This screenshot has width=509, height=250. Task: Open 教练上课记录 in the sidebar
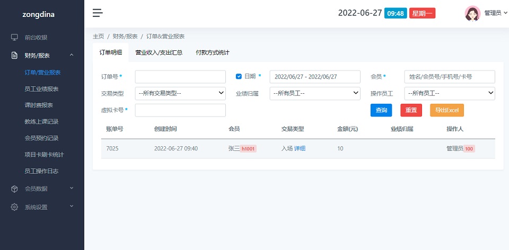point(41,122)
